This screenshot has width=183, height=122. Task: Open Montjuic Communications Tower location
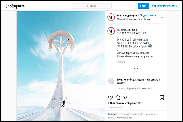133,19
